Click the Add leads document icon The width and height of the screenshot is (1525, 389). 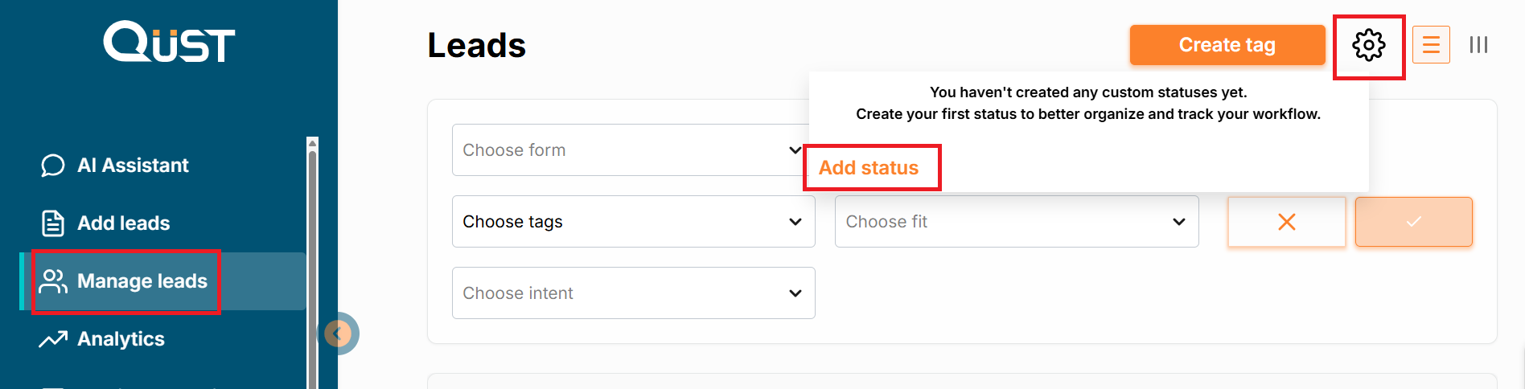(53, 223)
